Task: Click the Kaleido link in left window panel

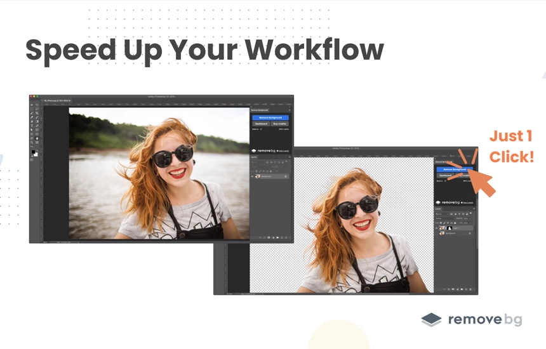Action: pos(283,150)
